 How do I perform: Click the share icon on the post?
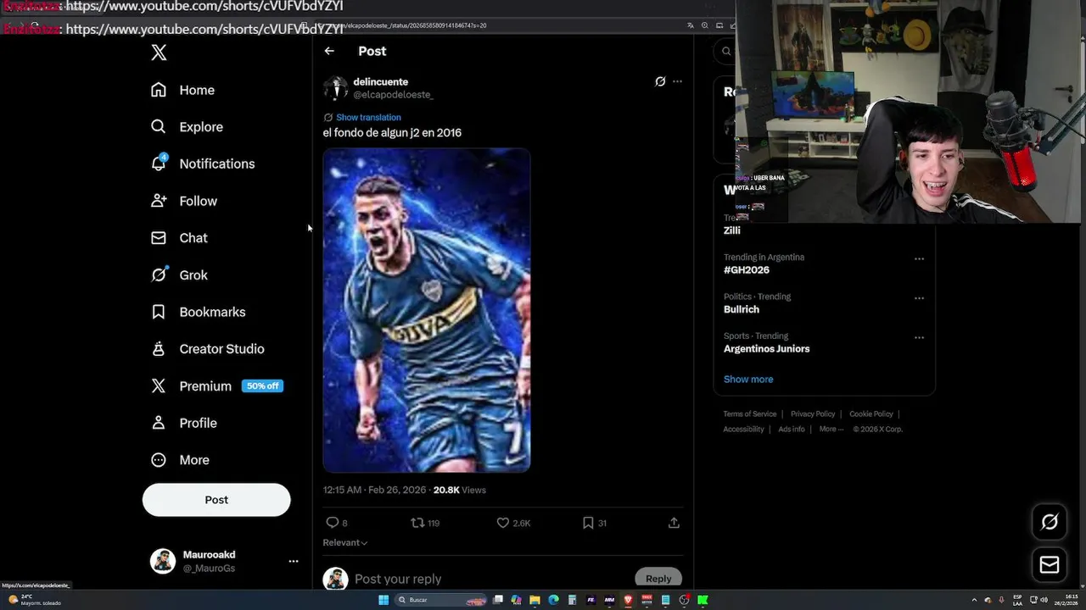[x=674, y=523]
